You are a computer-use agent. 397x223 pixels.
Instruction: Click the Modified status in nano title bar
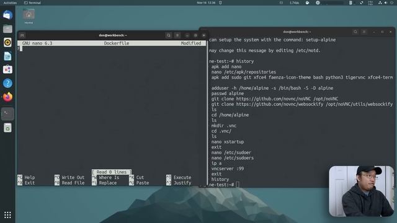point(191,43)
